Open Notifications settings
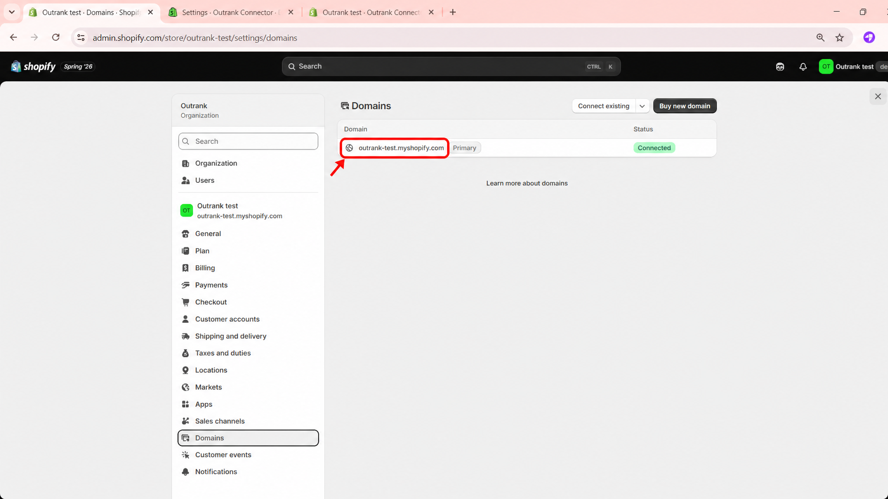The height and width of the screenshot is (499, 888). [248, 472]
